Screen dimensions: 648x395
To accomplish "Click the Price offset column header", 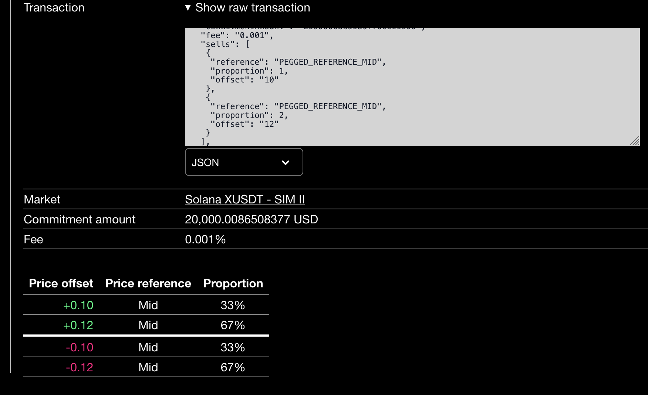I will pyautogui.click(x=61, y=283).
